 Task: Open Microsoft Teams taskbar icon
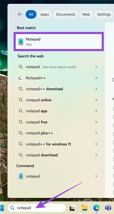(108, 208)
